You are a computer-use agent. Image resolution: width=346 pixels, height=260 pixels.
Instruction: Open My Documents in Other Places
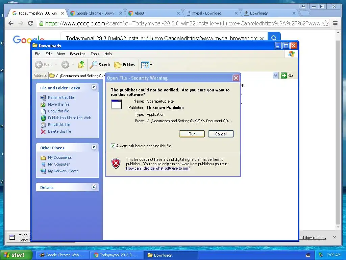[60, 157]
